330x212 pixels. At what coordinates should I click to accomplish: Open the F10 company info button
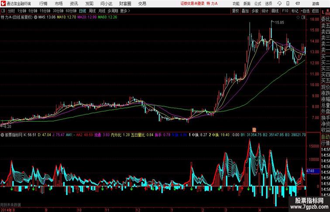coord(285,11)
